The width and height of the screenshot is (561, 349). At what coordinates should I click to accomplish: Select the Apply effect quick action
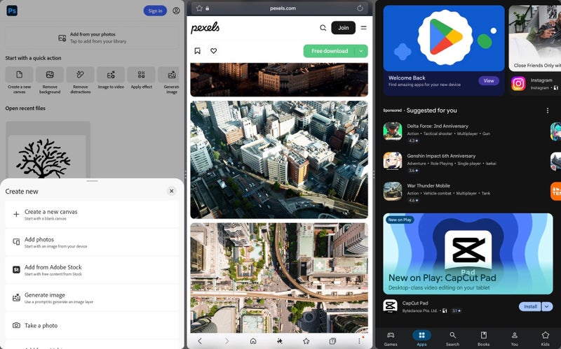142,78
